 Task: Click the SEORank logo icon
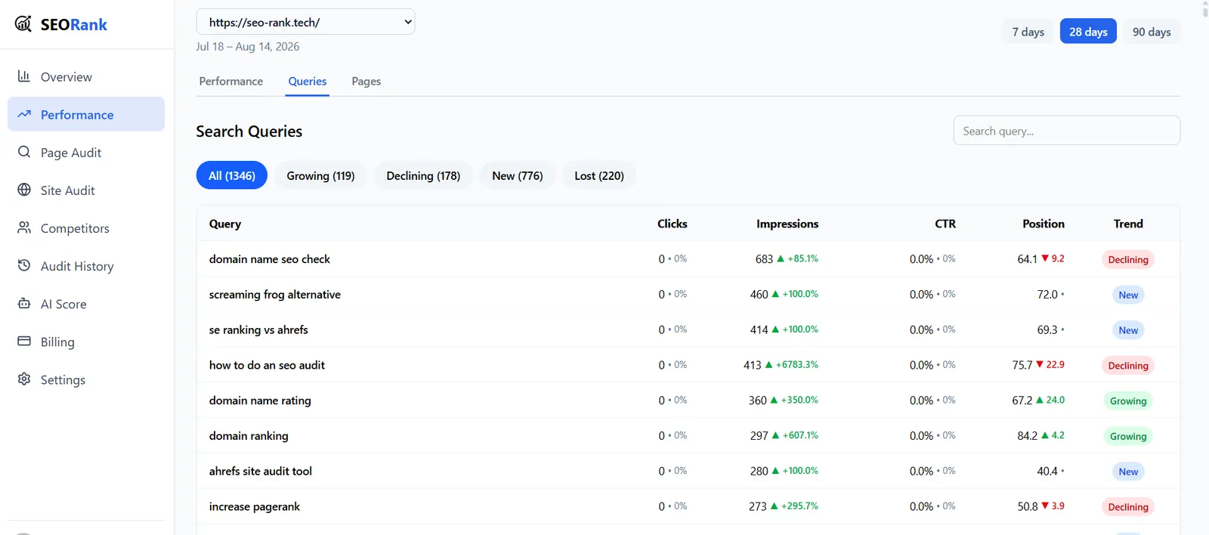[x=23, y=23]
